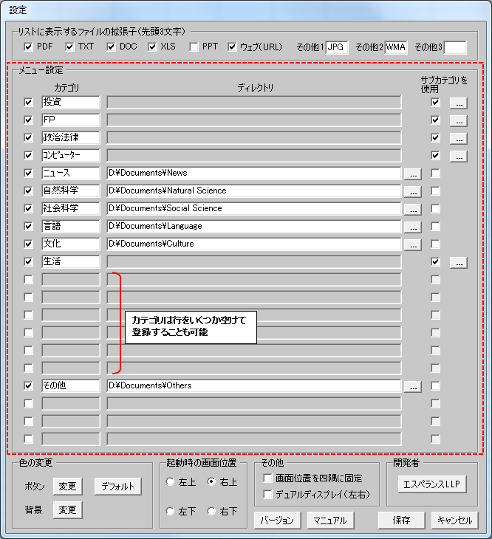This screenshot has width=492, height=539.
Task: Click 背景 color 変更 button
Action: (x=67, y=509)
